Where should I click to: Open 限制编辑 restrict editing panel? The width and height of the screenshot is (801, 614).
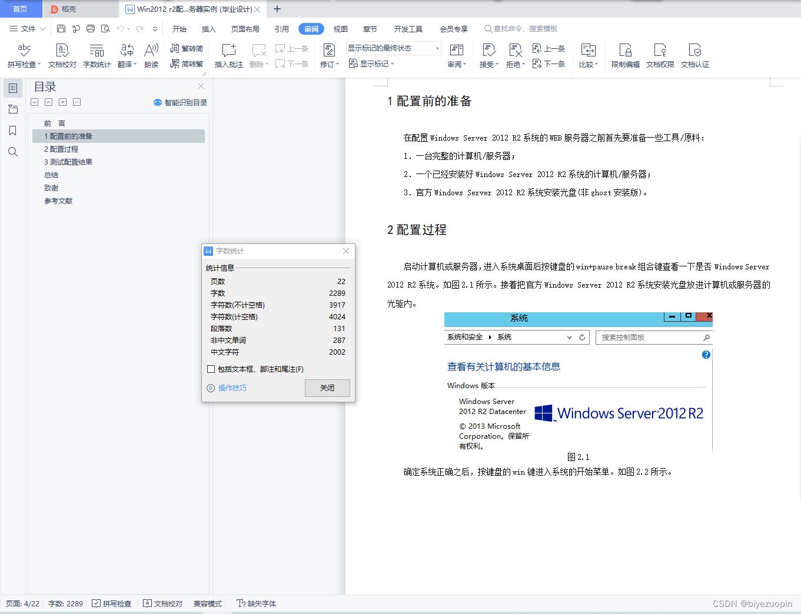(624, 55)
